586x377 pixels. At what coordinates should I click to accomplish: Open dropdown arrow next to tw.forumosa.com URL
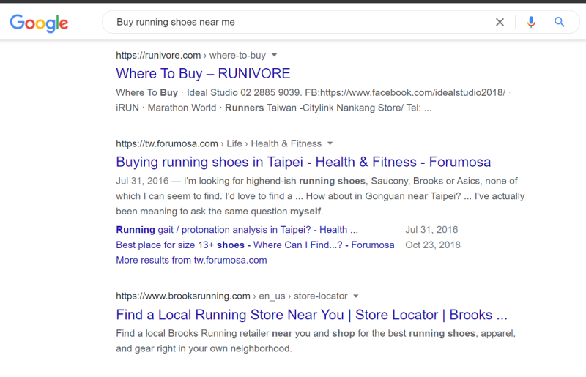tap(330, 143)
